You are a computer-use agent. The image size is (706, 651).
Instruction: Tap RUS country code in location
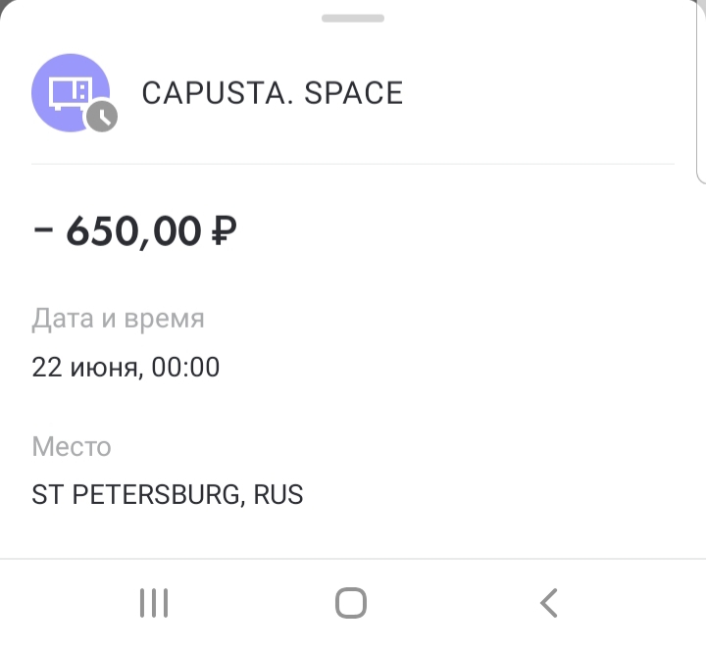278,494
